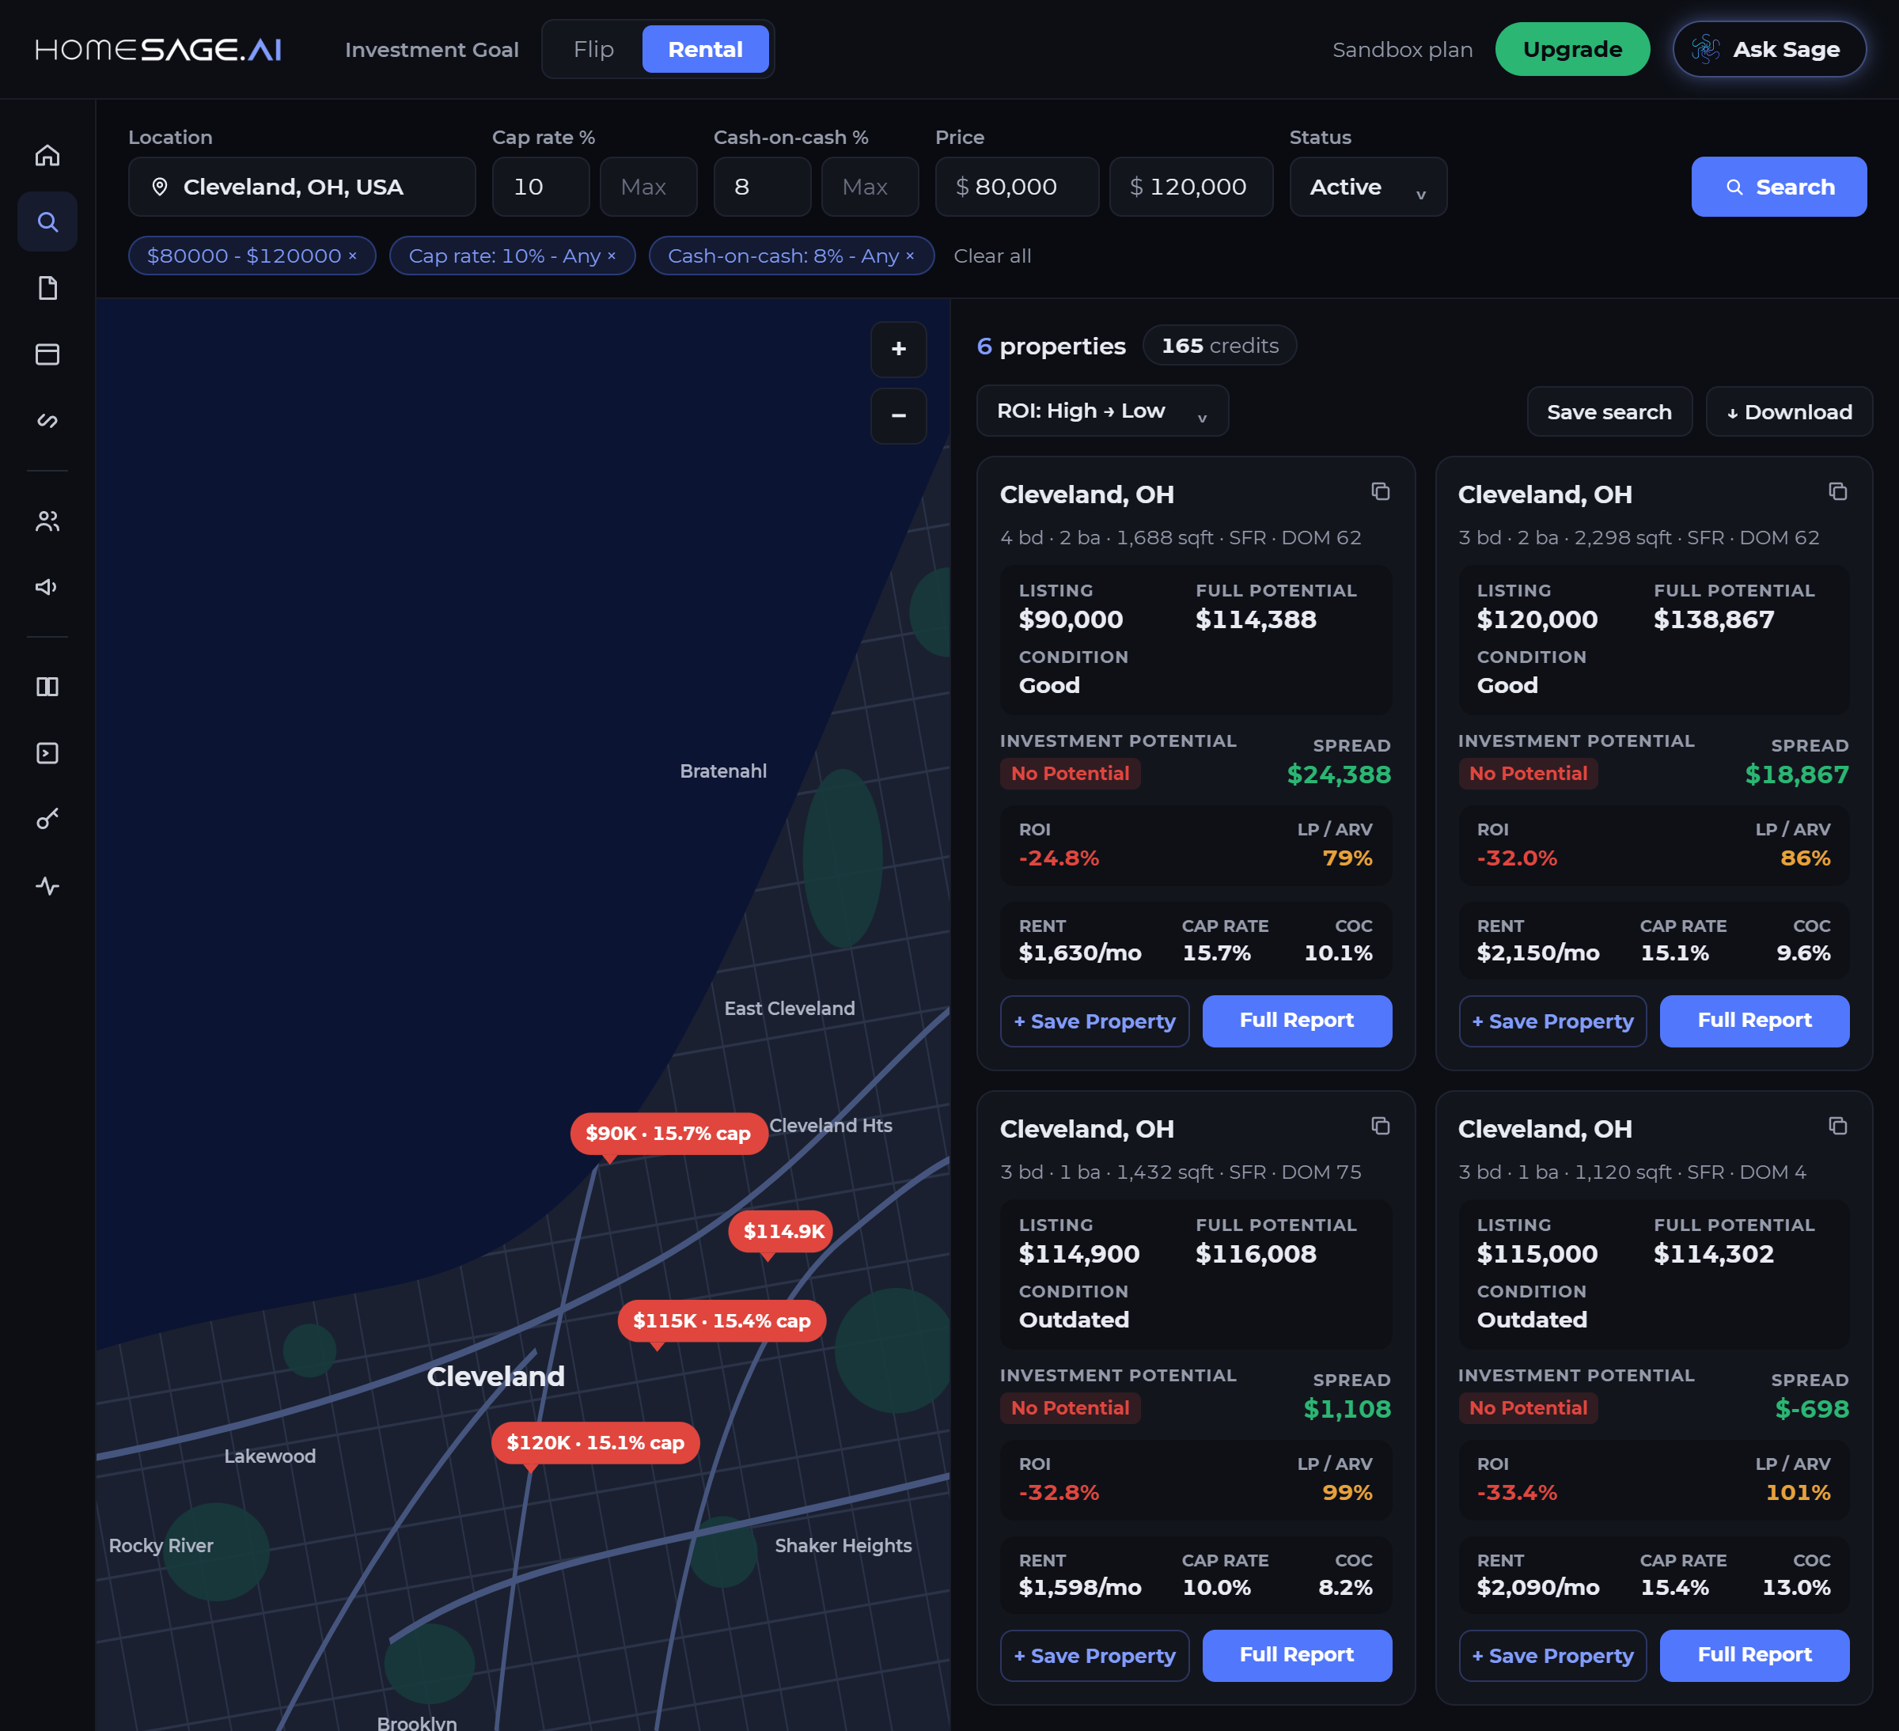1899x1731 pixels.
Task: Open the ROI: High → Low sort dropdown
Action: (1102, 411)
